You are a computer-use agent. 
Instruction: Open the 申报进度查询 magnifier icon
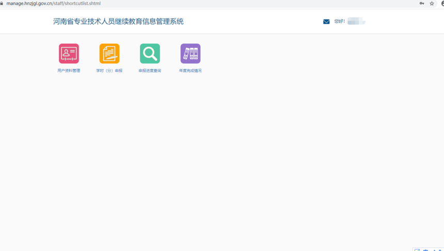point(150,54)
